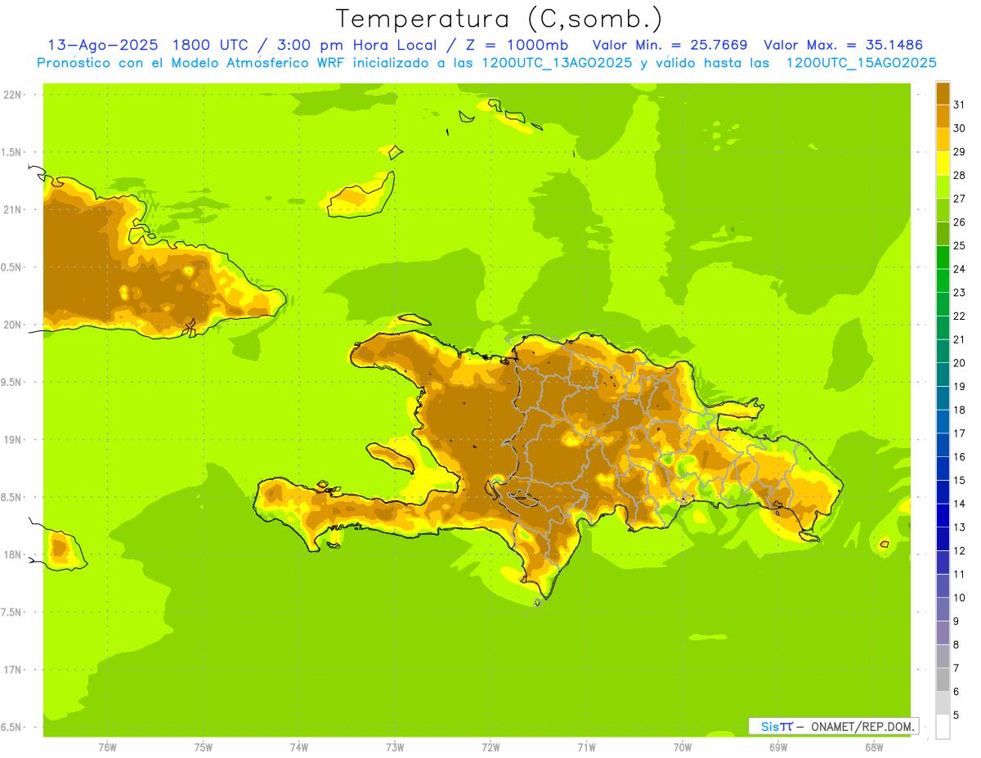Click the "68W" longitude axis label

tap(873, 747)
